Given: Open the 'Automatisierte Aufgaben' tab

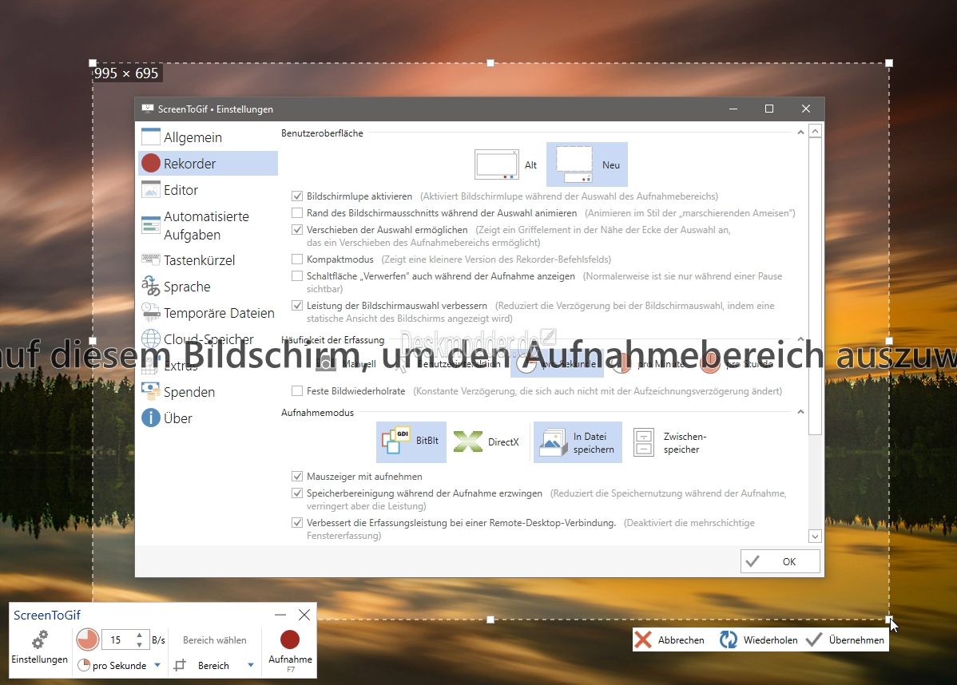Looking at the screenshot, I should click(208, 226).
